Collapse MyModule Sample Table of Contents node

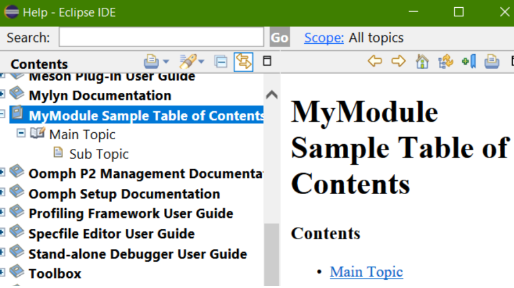(x=2, y=114)
